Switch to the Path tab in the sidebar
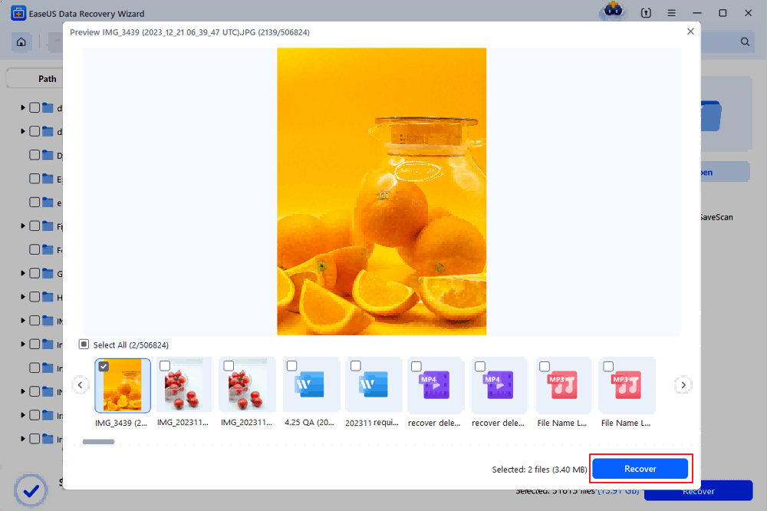 click(x=46, y=78)
